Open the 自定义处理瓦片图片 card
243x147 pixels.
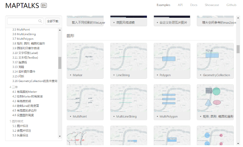(172, 21)
